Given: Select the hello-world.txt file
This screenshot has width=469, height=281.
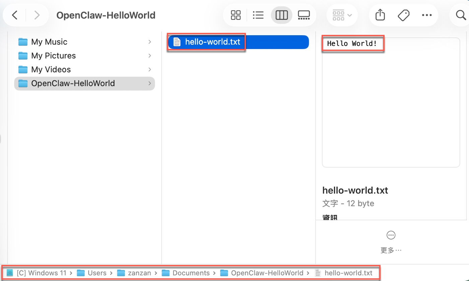Looking at the screenshot, I should [x=238, y=42].
